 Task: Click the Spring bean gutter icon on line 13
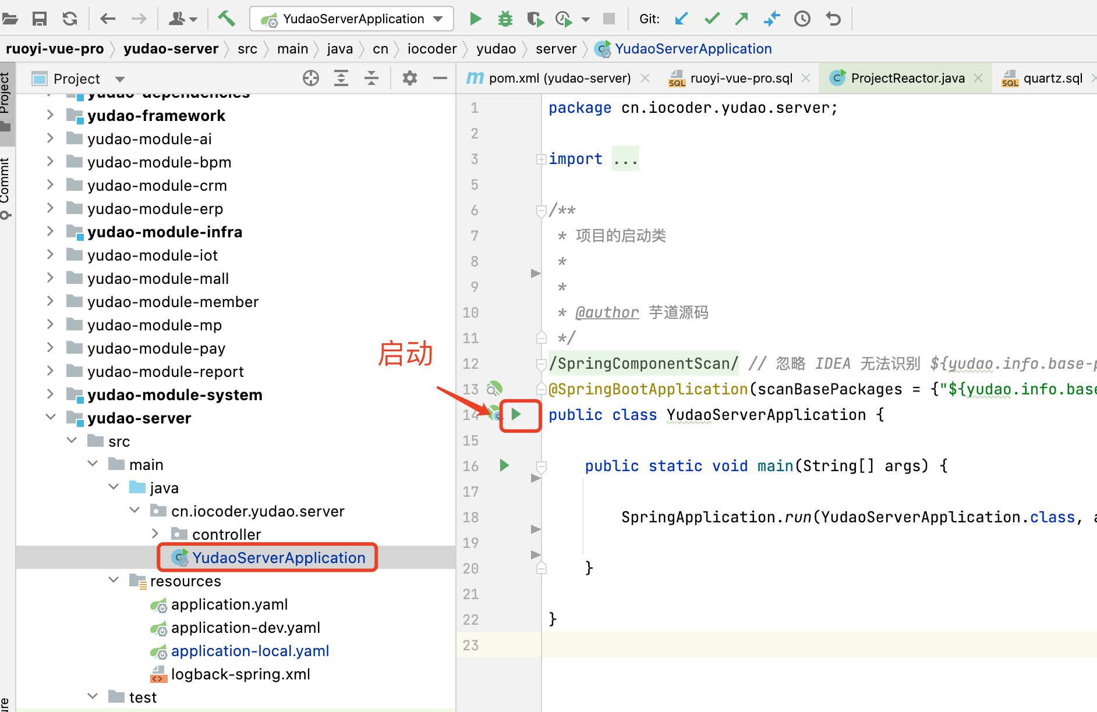point(494,388)
